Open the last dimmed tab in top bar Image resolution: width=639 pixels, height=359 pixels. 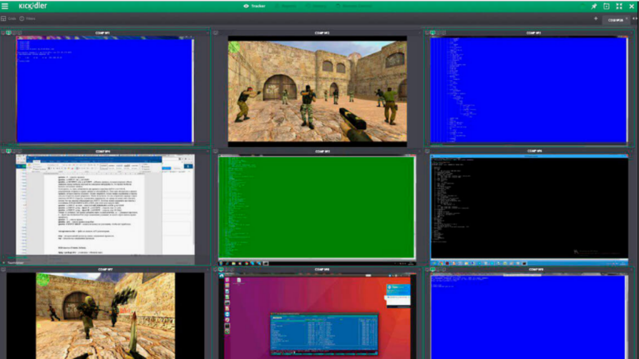[x=354, y=6]
